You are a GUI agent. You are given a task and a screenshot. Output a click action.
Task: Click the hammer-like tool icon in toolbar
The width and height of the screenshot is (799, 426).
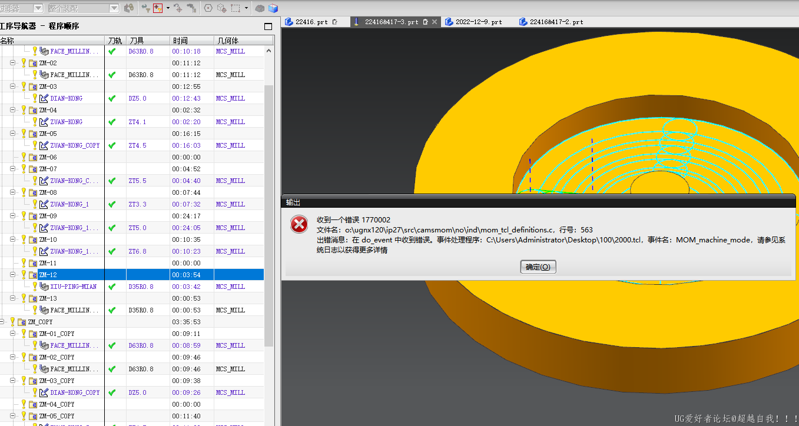[191, 8]
